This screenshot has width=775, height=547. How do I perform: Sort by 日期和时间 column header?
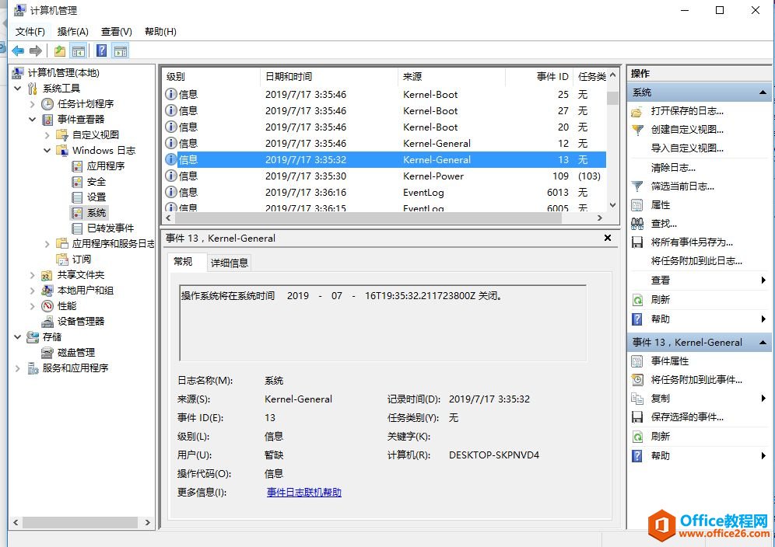pos(288,76)
